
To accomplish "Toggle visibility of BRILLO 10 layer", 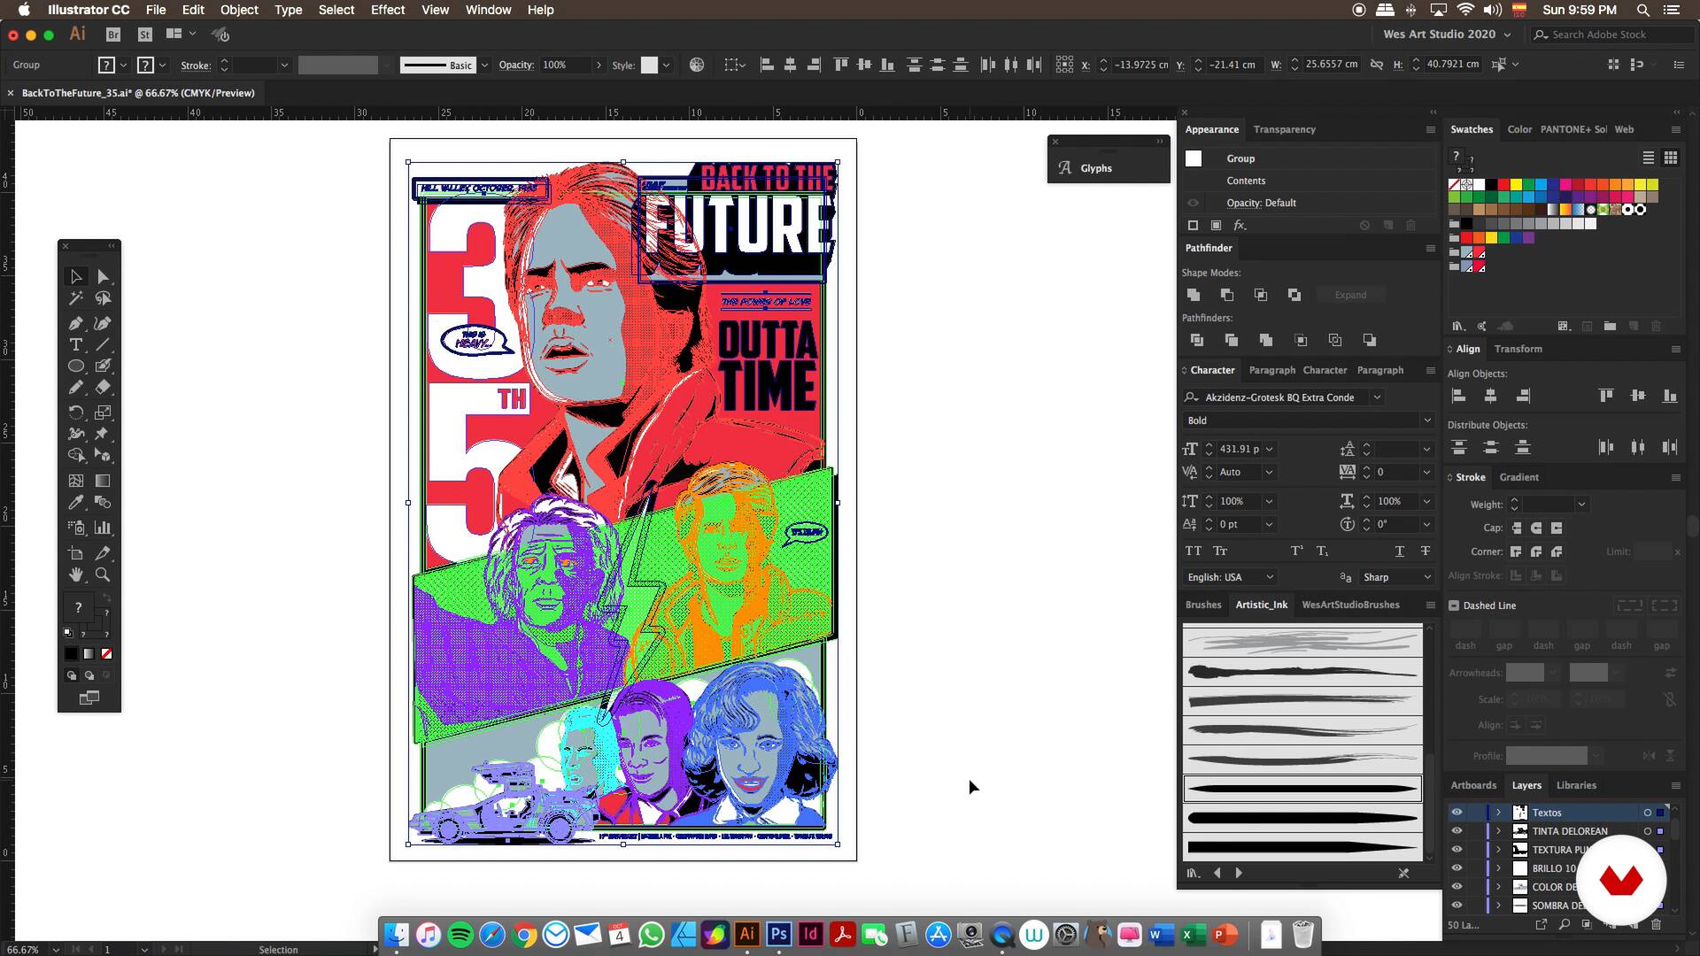I will [1457, 868].
